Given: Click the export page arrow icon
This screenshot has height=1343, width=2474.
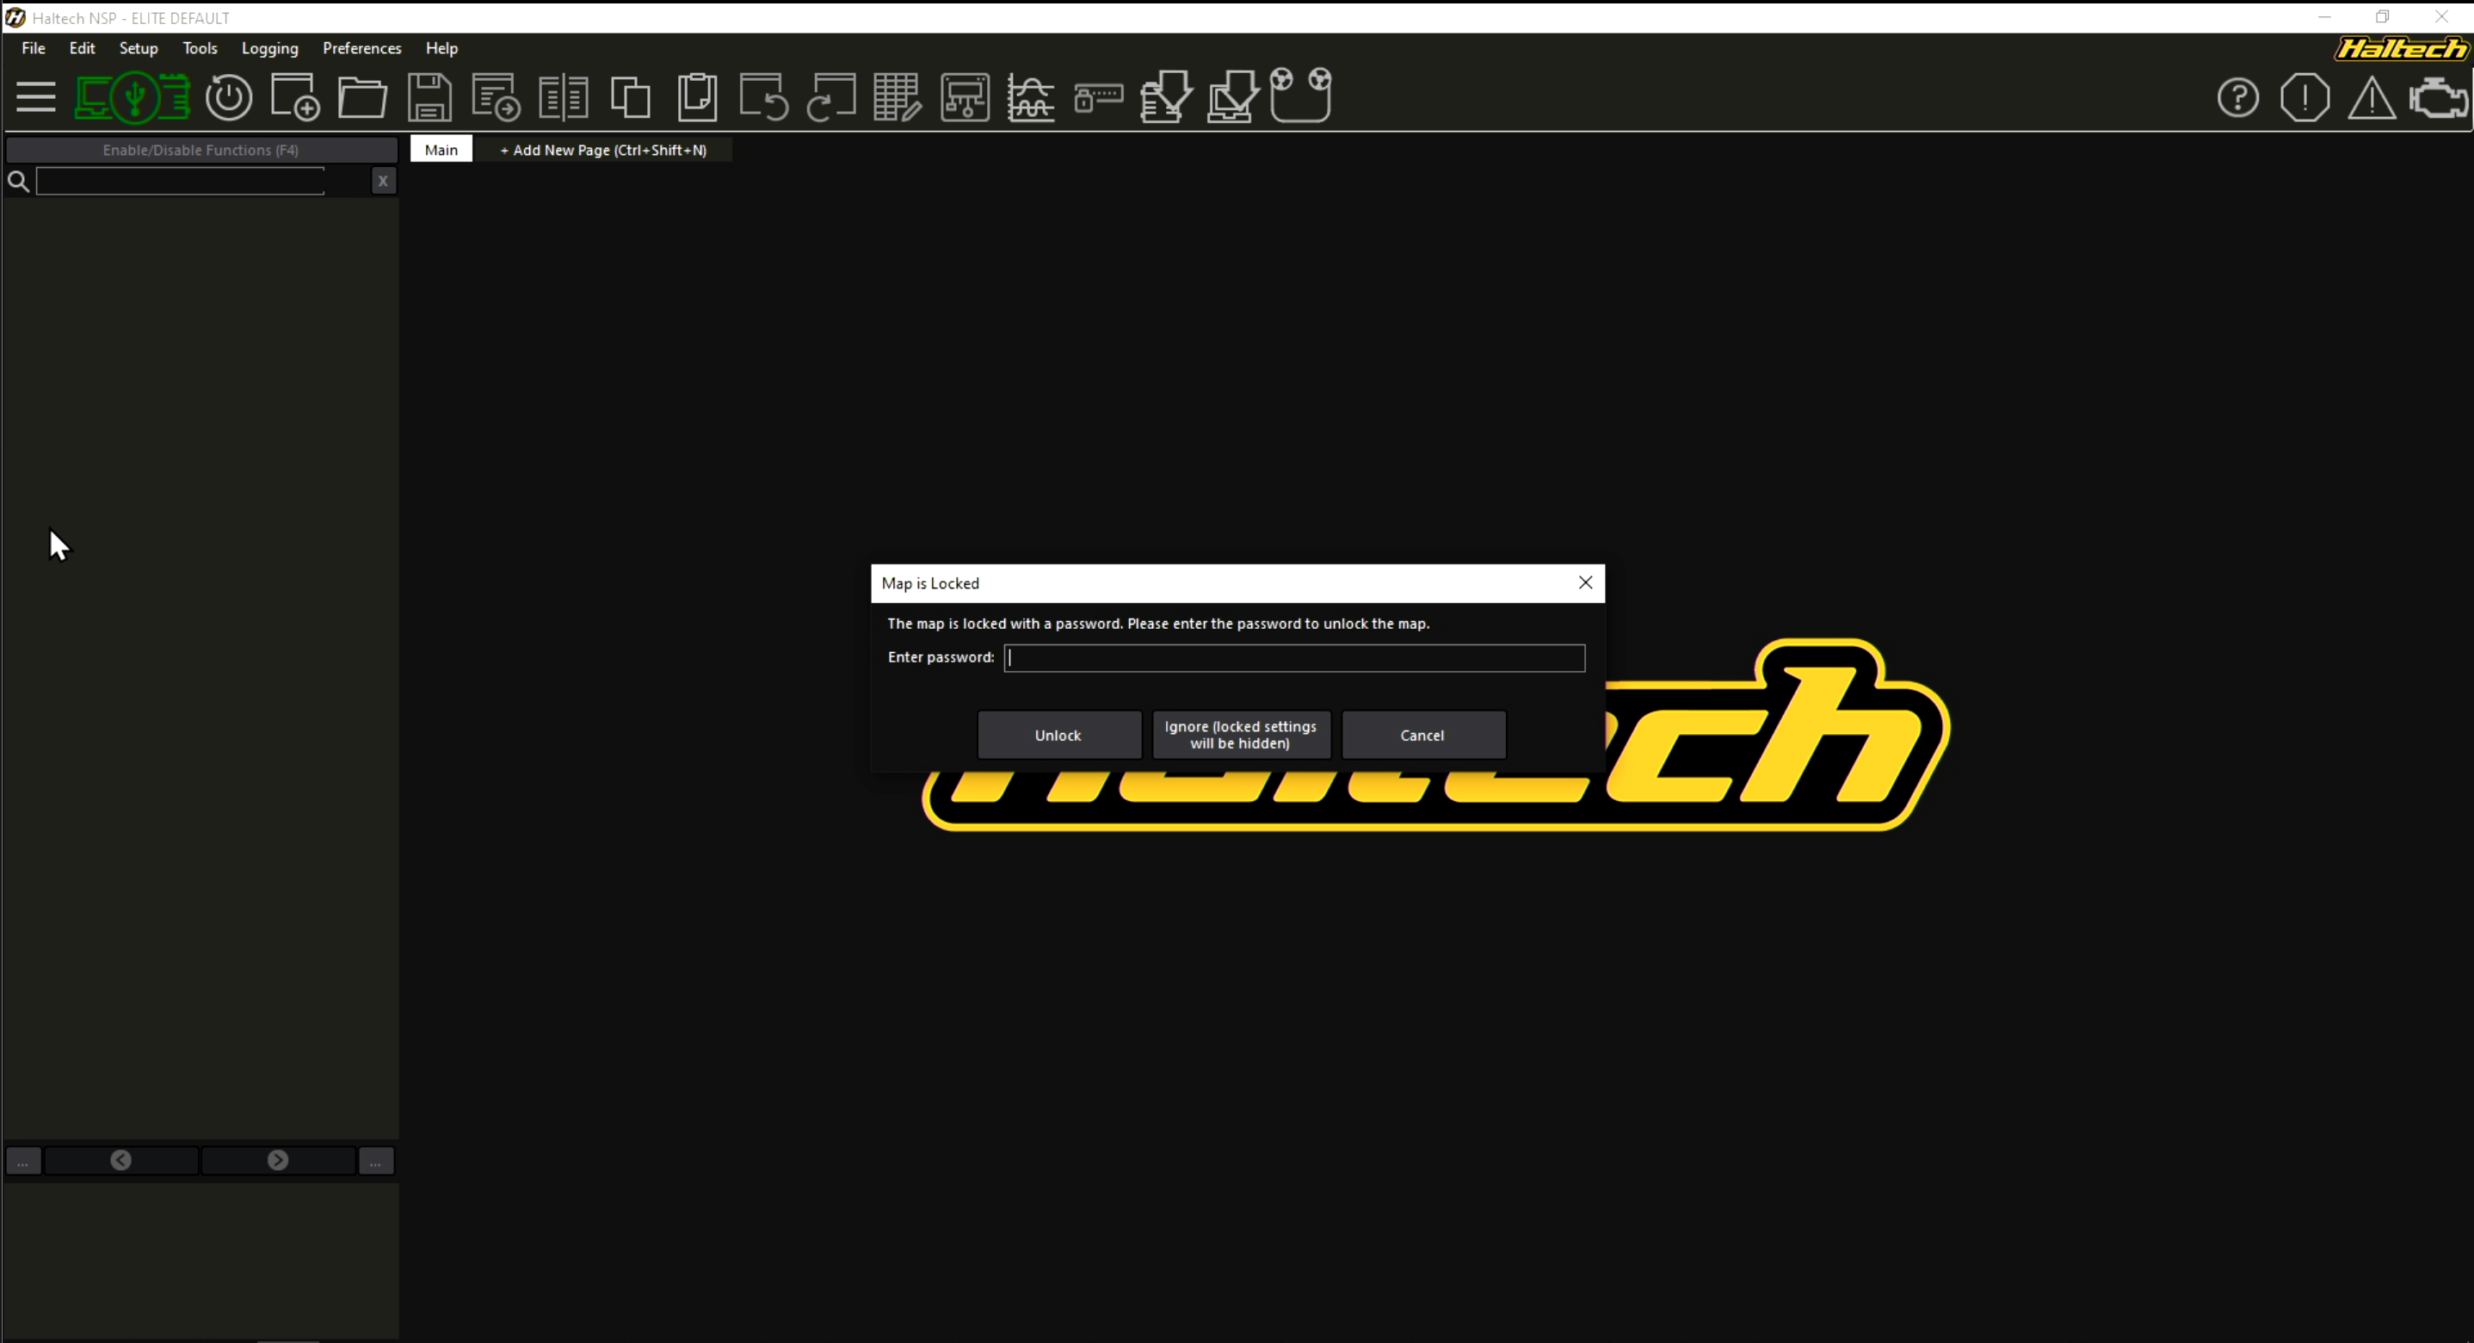Looking at the screenshot, I should pyautogui.click(x=497, y=97).
